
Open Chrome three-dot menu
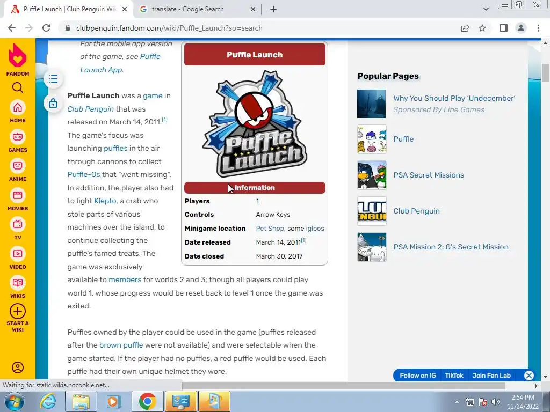pos(538,28)
